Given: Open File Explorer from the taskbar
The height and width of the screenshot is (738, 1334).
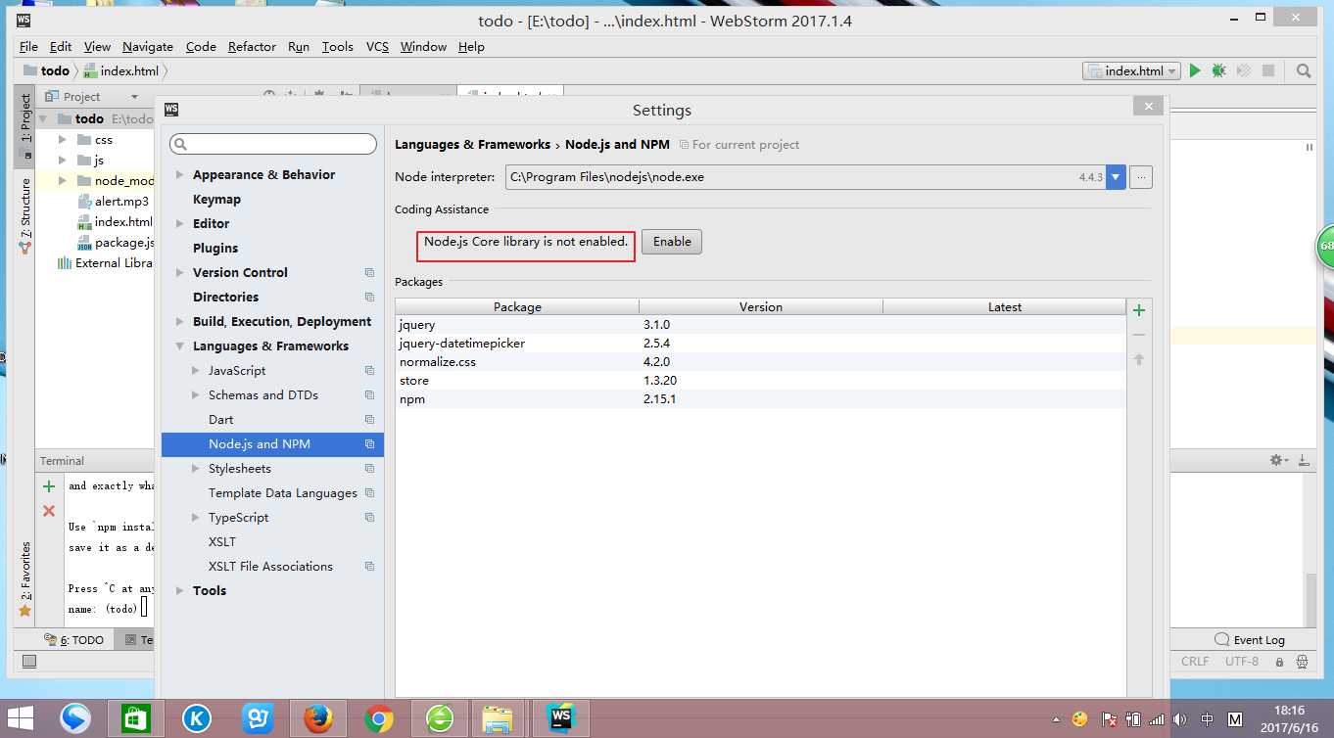Looking at the screenshot, I should pos(498,719).
